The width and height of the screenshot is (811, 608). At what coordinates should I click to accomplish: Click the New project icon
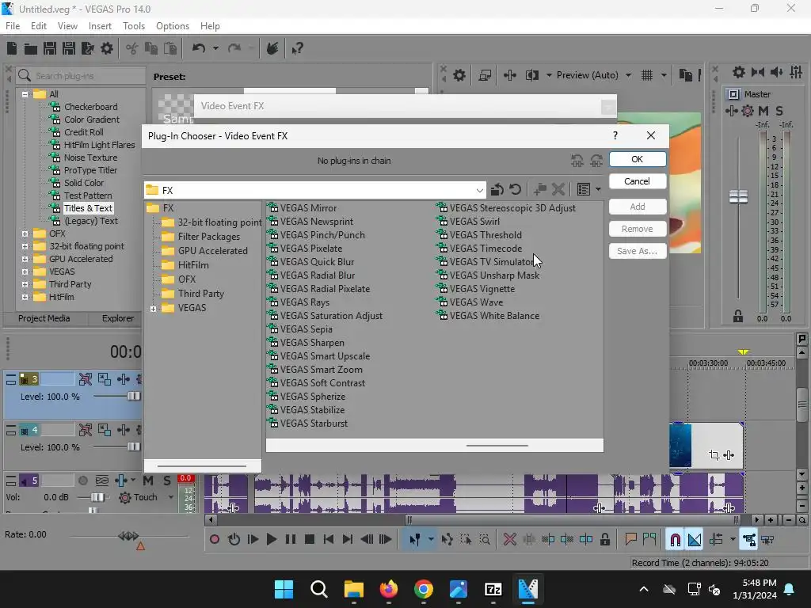(x=12, y=48)
